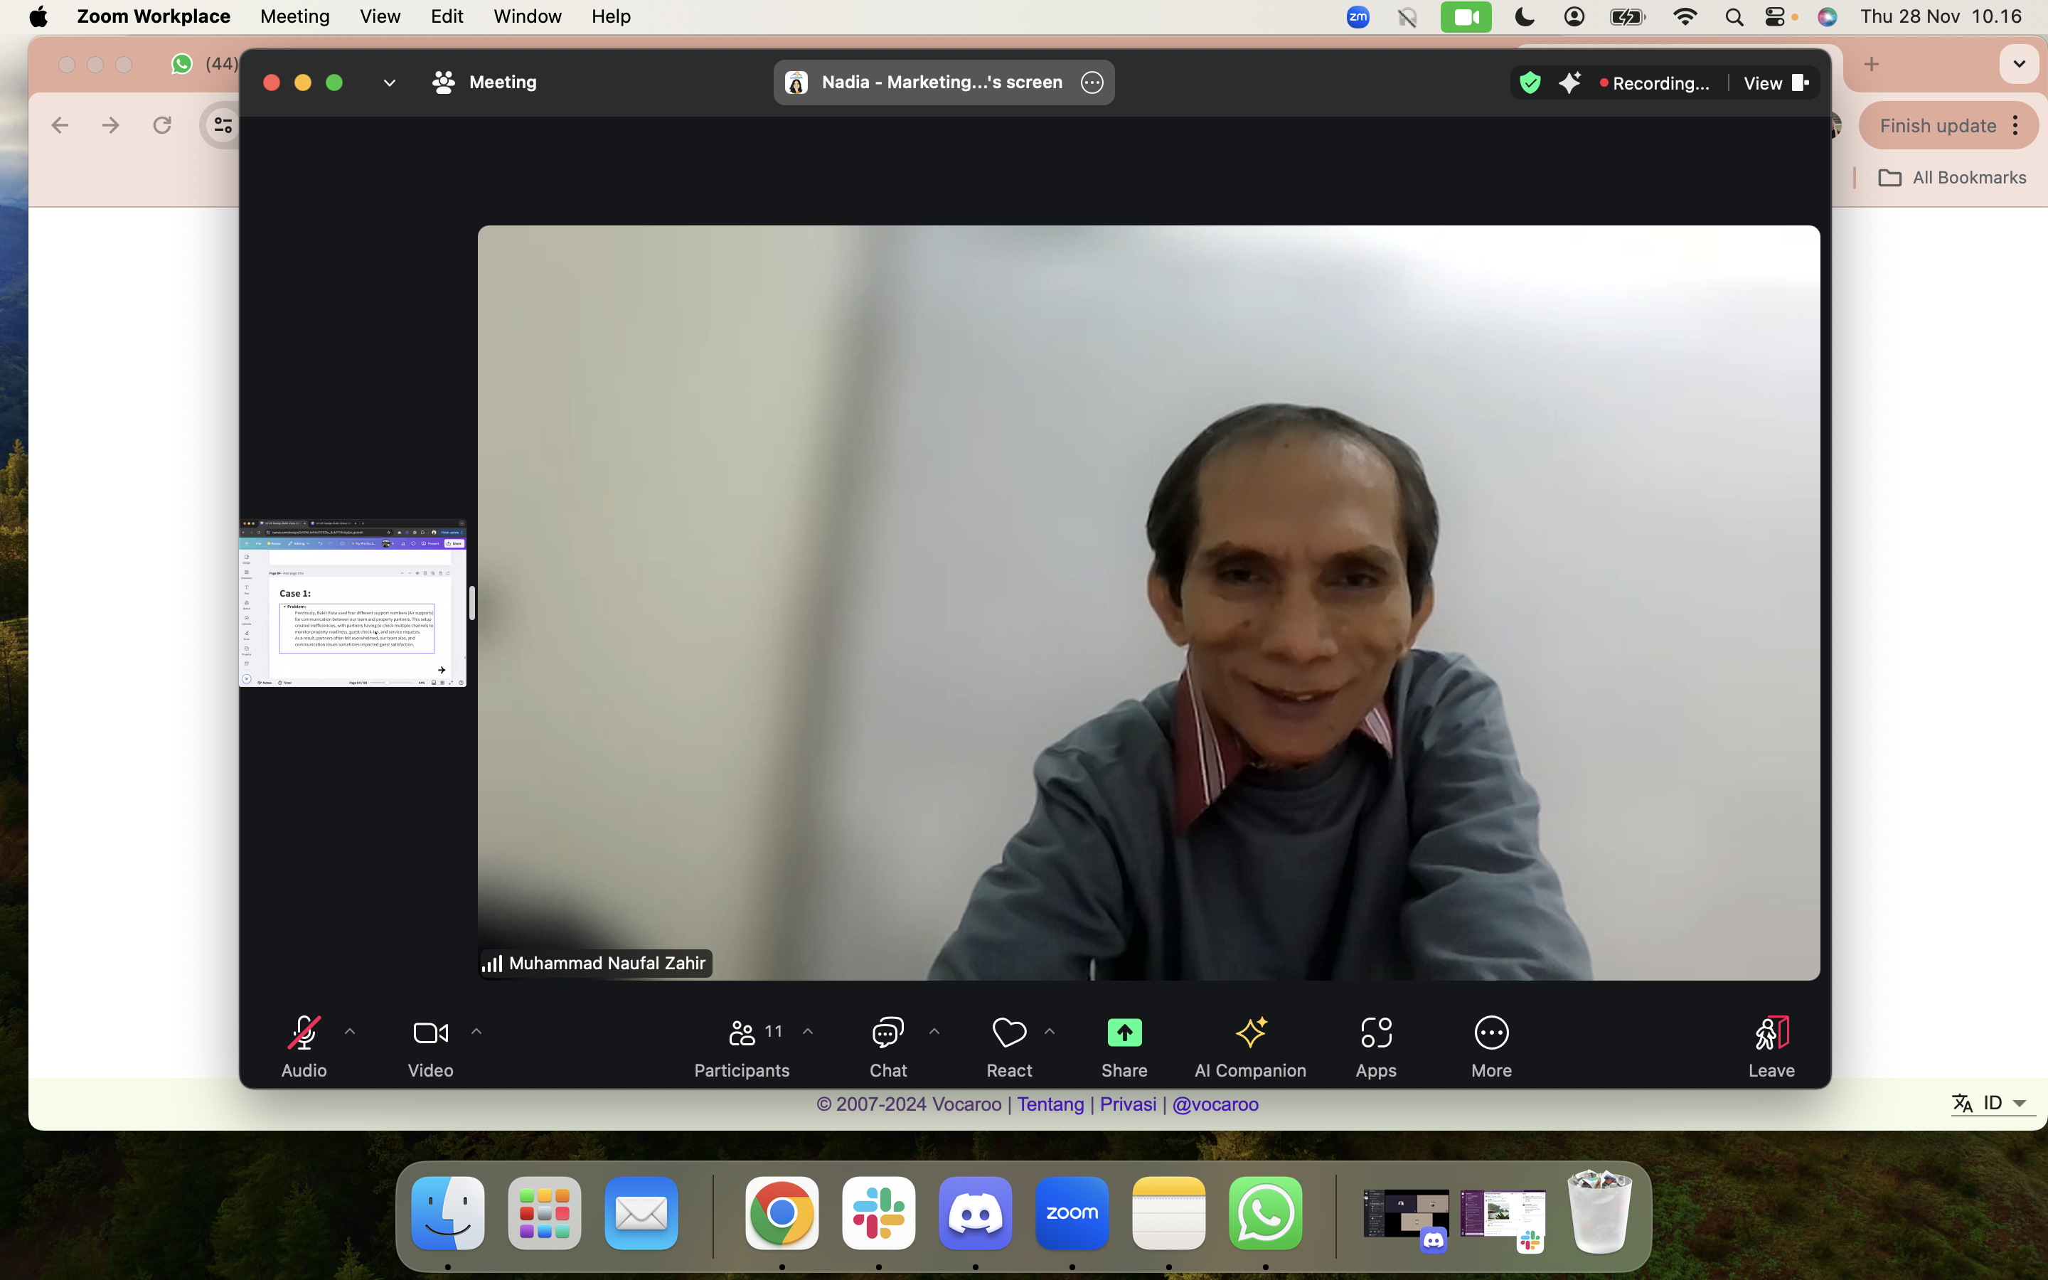Reload page in Chrome window
The height and width of the screenshot is (1280, 2048).
click(x=162, y=125)
